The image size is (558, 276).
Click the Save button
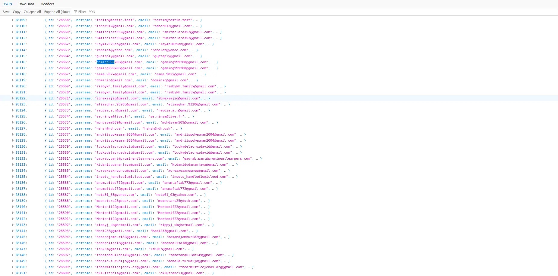pos(6,12)
